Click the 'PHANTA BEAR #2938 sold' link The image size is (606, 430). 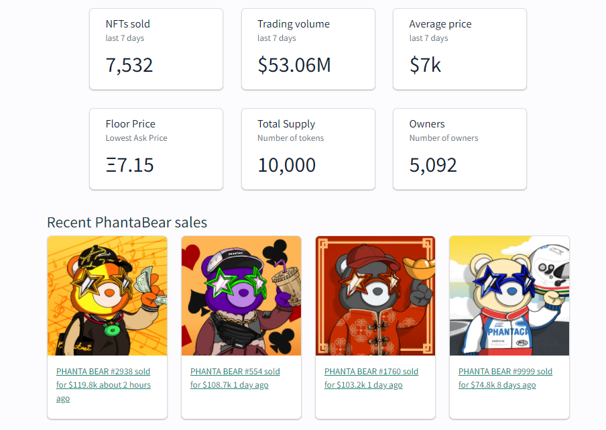pyautogui.click(x=103, y=372)
